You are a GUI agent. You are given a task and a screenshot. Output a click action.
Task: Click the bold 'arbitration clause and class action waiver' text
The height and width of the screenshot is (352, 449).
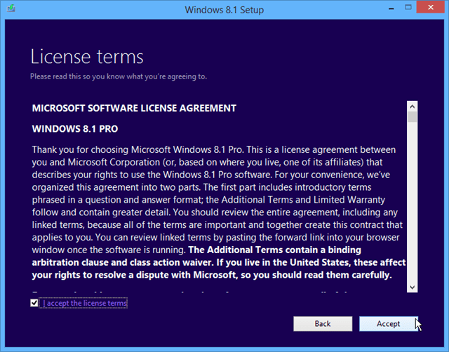coord(123,262)
